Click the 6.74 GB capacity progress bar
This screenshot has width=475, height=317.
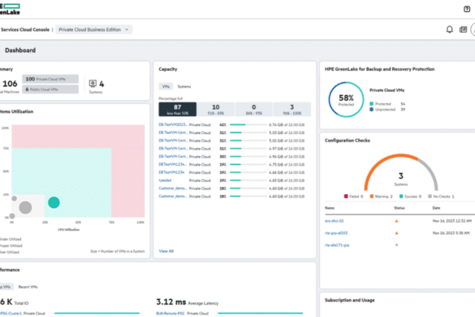pos(248,124)
